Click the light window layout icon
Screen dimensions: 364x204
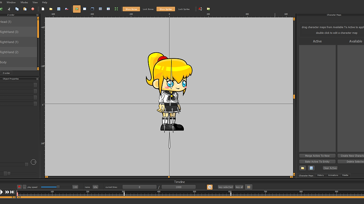(x=85, y=9)
